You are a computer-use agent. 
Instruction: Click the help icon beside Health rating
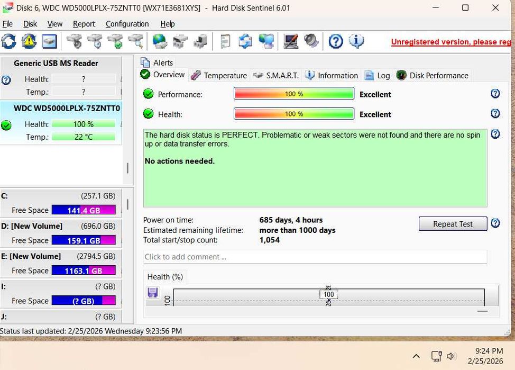(x=495, y=114)
